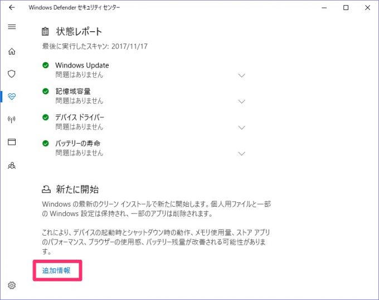
Task: Click 記憶域容量 green check icon
Action: [46, 92]
